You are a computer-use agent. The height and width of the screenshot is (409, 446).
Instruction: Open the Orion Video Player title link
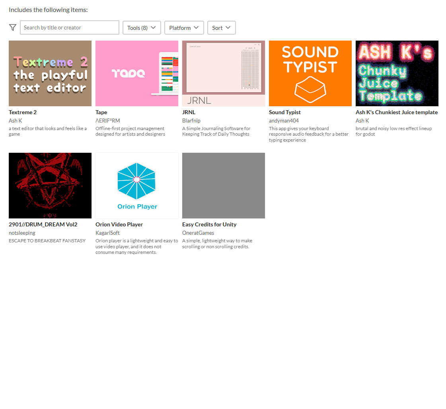119,224
